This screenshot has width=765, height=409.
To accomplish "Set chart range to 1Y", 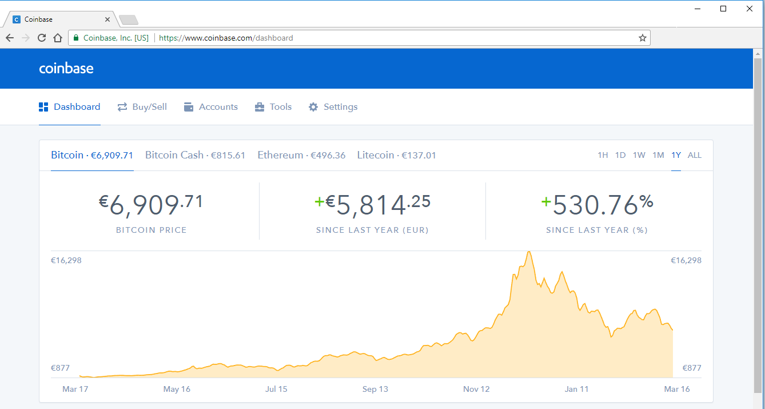I will [x=676, y=155].
